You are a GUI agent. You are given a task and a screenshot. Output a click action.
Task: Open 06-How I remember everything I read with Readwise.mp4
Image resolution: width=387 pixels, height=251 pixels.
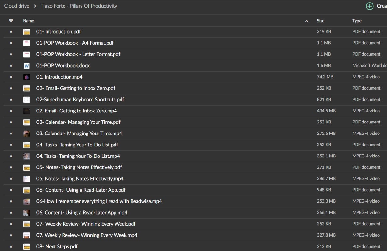pyautogui.click(x=99, y=201)
